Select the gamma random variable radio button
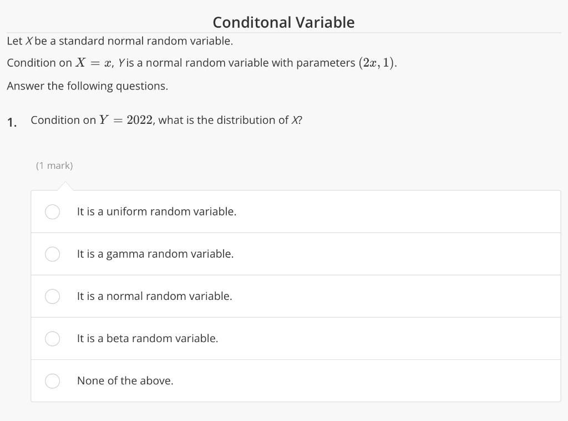Screen dimensions: 568x421 click(53, 254)
